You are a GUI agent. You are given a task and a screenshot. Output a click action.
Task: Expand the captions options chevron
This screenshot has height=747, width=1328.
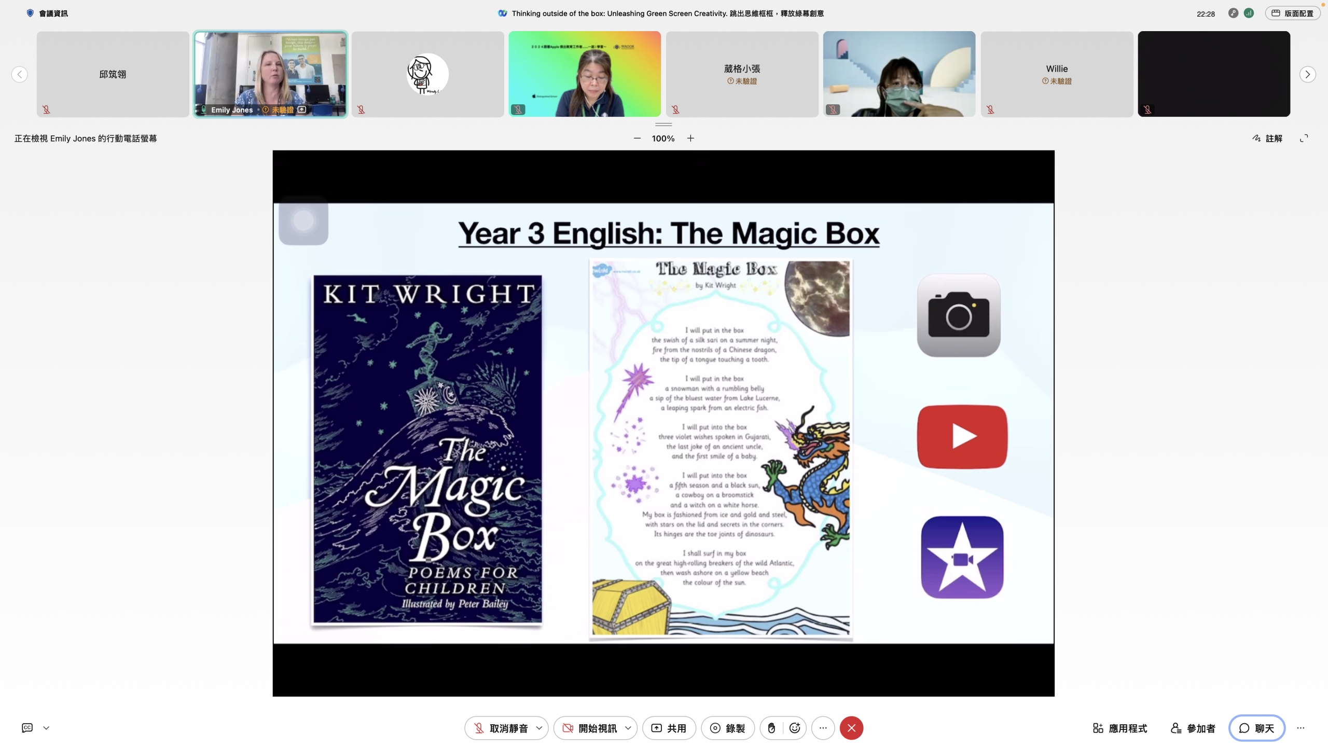pyautogui.click(x=46, y=728)
